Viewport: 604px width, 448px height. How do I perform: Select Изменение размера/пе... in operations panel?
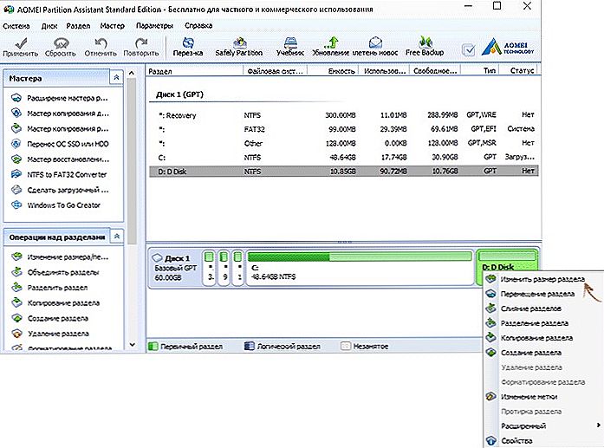[x=61, y=257]
